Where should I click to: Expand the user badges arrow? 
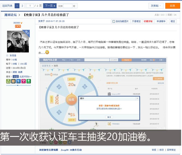click(x=18, y=85)
